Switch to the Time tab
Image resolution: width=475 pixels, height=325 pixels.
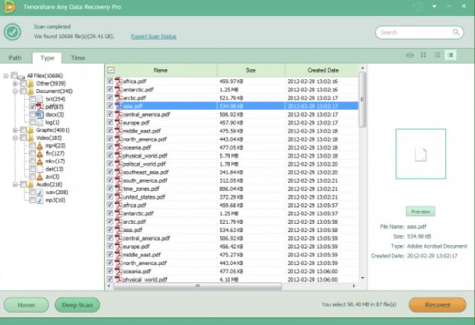pyautogui.click(x=78, y=58)
